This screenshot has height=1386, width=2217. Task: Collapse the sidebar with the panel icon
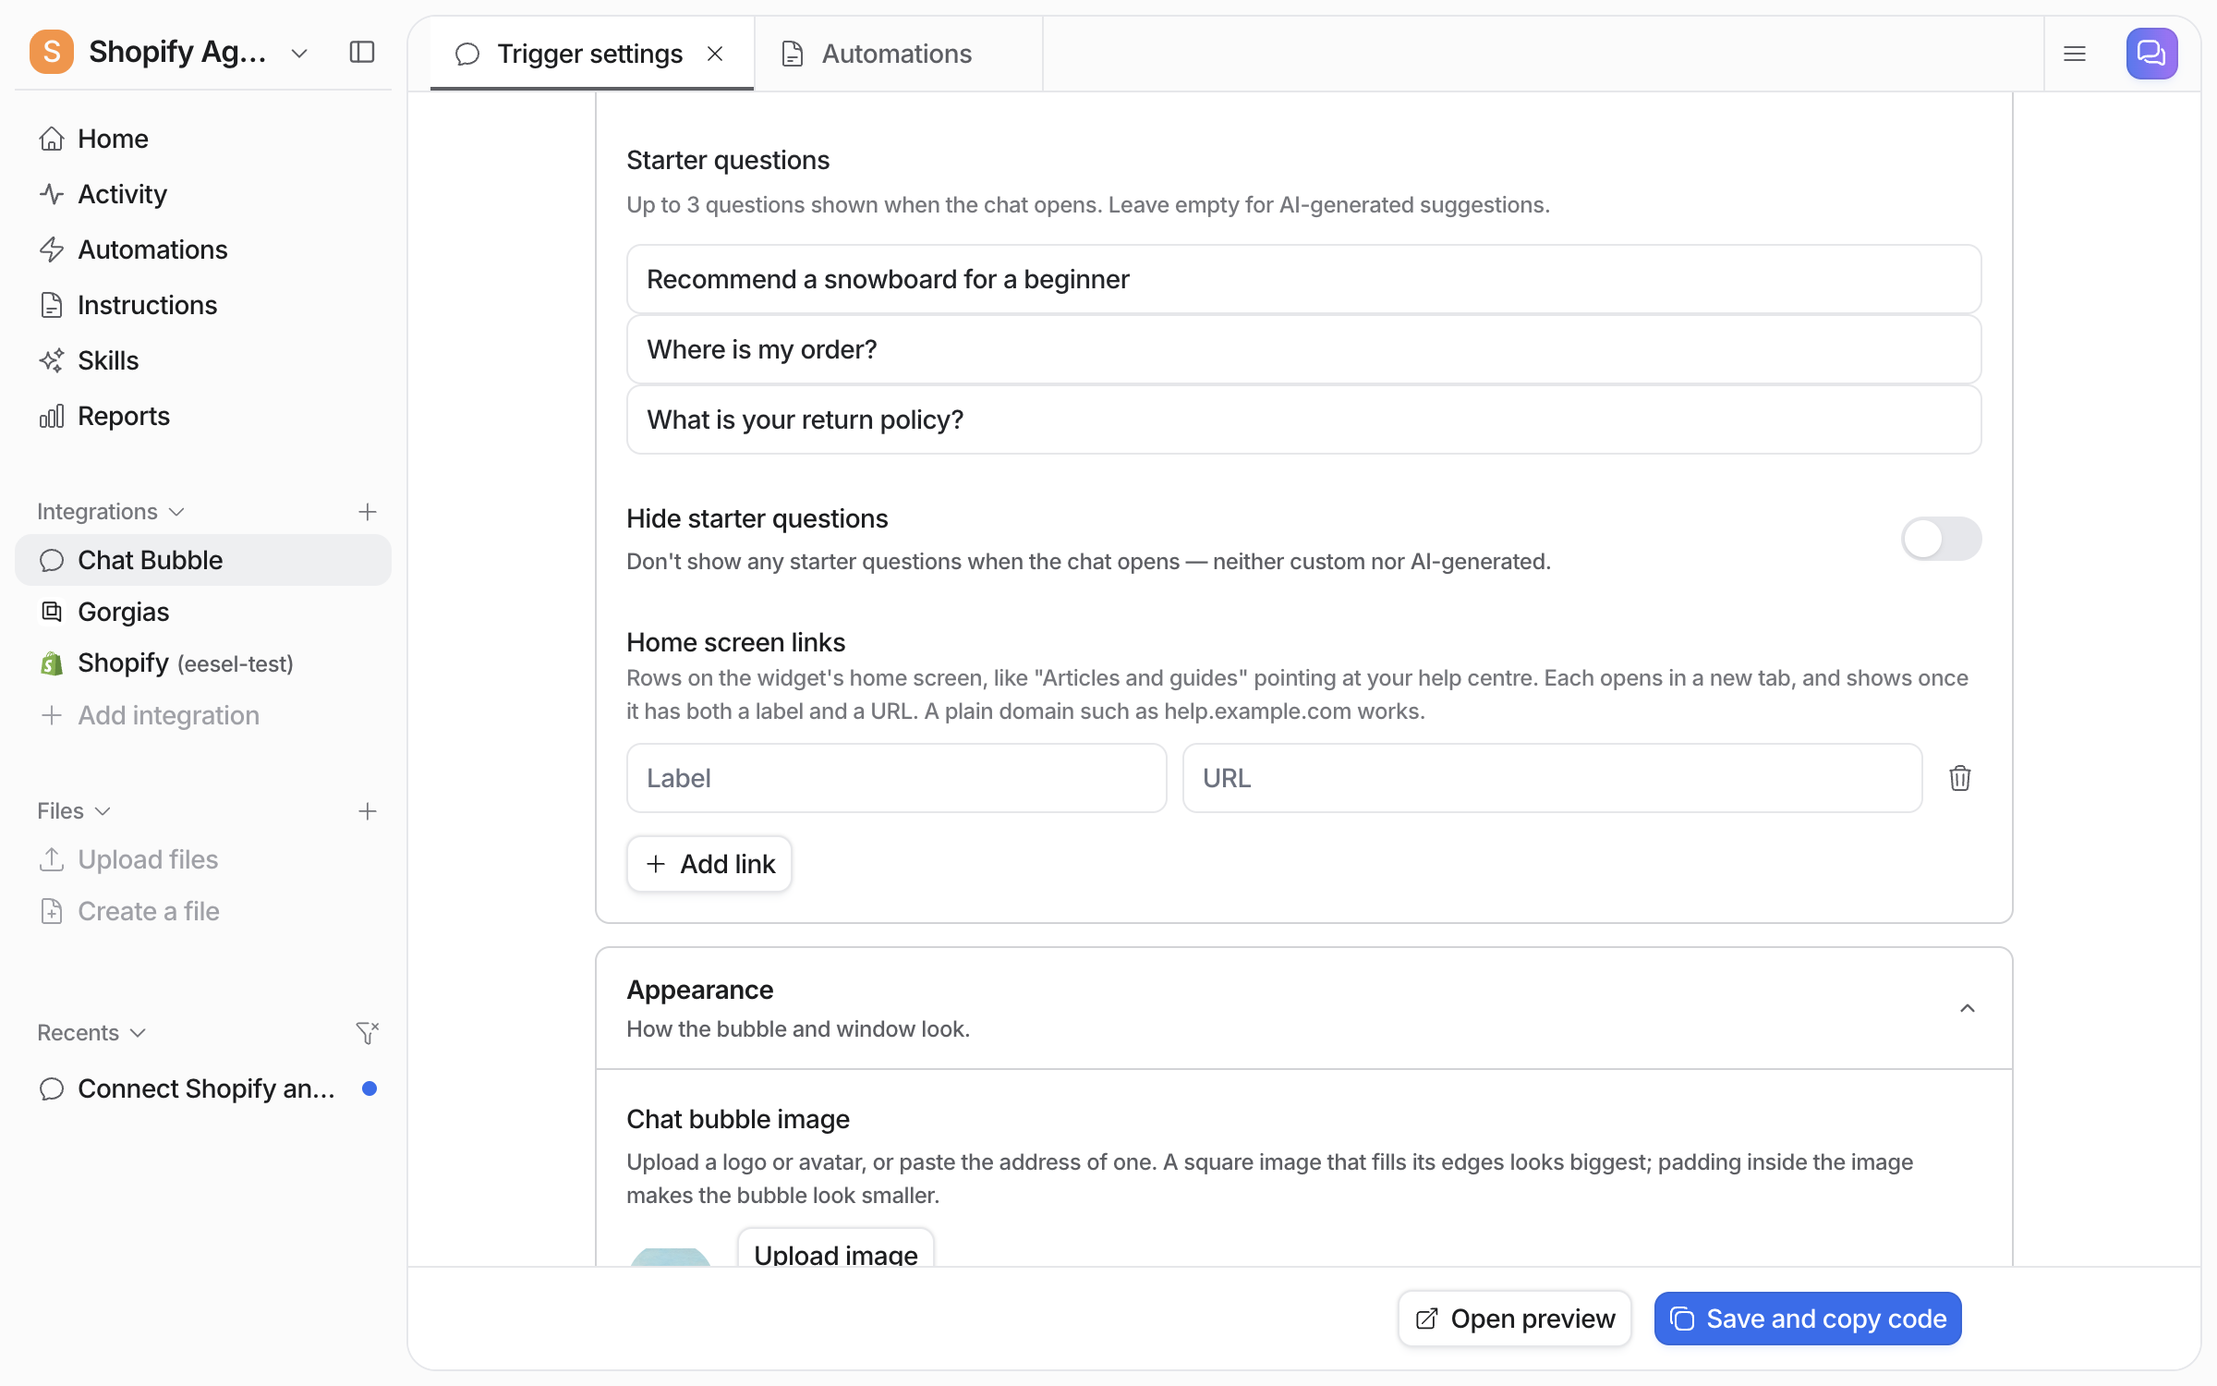pos(362,52)
